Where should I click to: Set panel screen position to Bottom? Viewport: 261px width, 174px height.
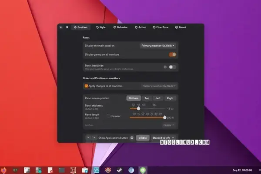tap(134, 98)
